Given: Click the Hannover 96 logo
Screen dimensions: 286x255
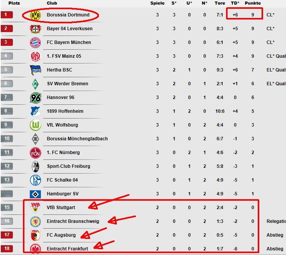Looking at the screenshot, I should [36, 98].
